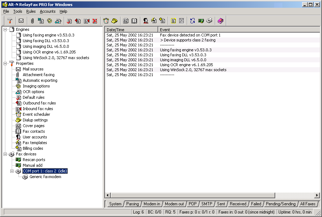Viewport: 322px width, 217px height.
Task: Open Event scheduler via alarm clock toolbar icon
Action: tap(106, 21)
